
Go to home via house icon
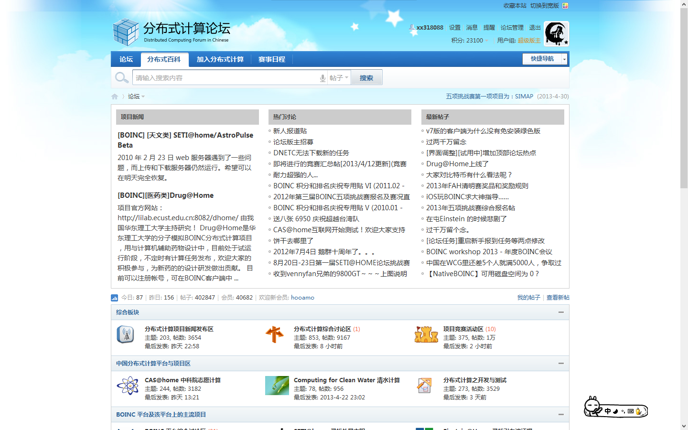coord(115,97)
